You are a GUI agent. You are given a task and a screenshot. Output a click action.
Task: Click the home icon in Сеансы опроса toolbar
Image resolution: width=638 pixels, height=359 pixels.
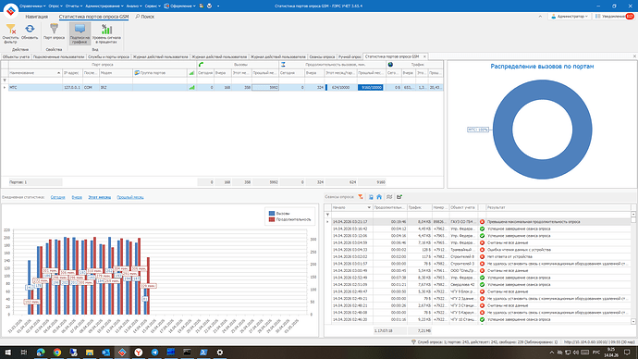[379, 197]
